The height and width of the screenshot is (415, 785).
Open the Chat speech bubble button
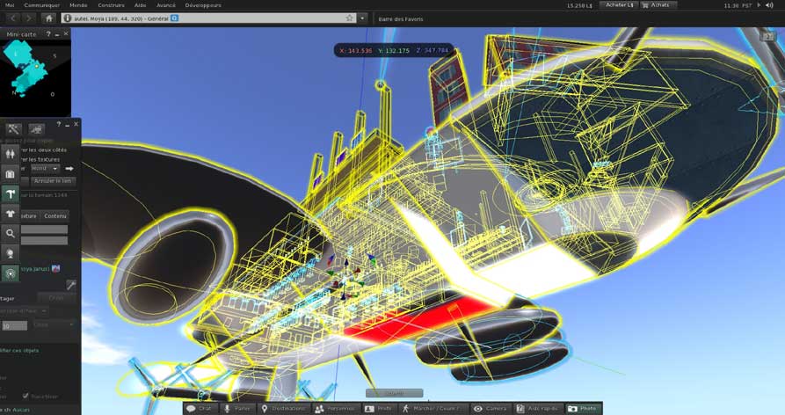(200, 409)
